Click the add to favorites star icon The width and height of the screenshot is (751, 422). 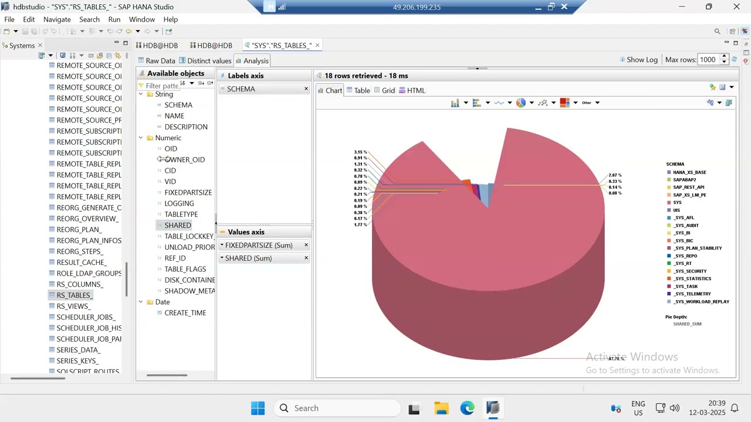pos(713,87)
